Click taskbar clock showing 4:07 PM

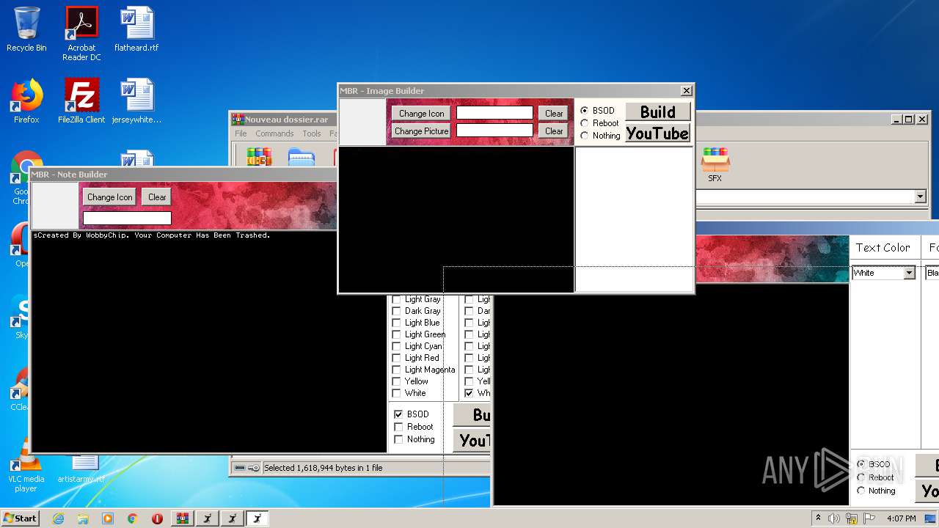coord(901,518)
